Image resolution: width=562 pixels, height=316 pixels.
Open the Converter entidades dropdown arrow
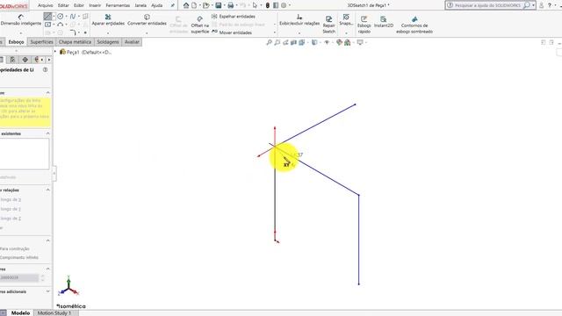pyautogui.click(x=147, y=33)
